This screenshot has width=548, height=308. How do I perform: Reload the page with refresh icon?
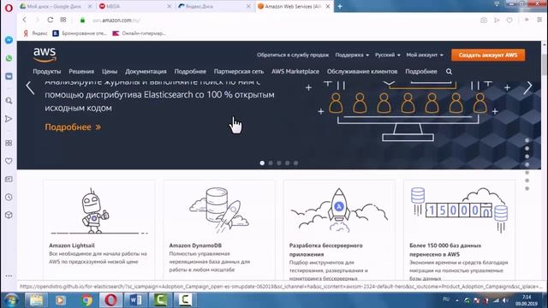click(51, 20)
